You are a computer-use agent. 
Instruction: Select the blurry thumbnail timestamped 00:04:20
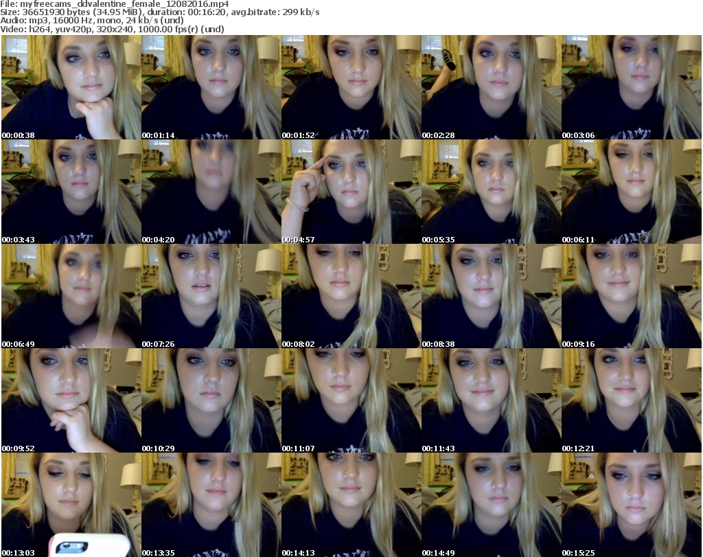pos(211,192)
